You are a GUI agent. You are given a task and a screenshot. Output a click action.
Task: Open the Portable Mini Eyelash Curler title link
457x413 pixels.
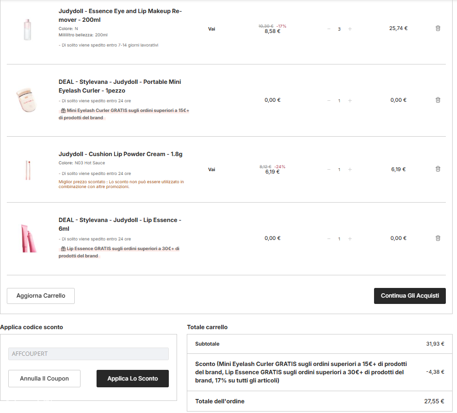coord(119,86)
